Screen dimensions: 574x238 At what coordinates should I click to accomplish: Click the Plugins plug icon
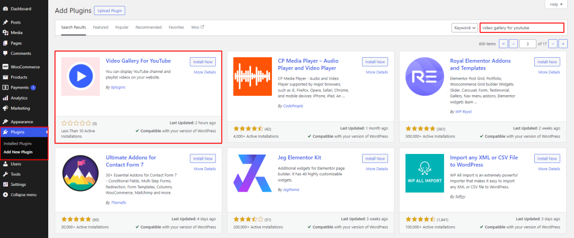tap(6, 132)
